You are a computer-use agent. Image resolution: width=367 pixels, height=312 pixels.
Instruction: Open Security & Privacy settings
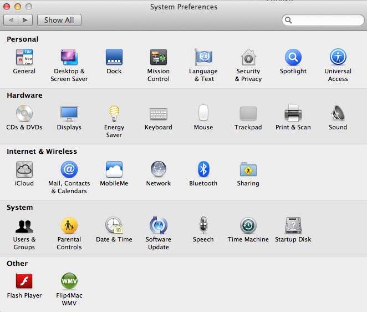(x=248, y=58)
